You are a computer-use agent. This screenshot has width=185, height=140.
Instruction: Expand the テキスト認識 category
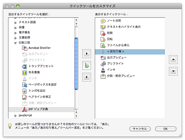pyautogui.click(x=16, y=23)
